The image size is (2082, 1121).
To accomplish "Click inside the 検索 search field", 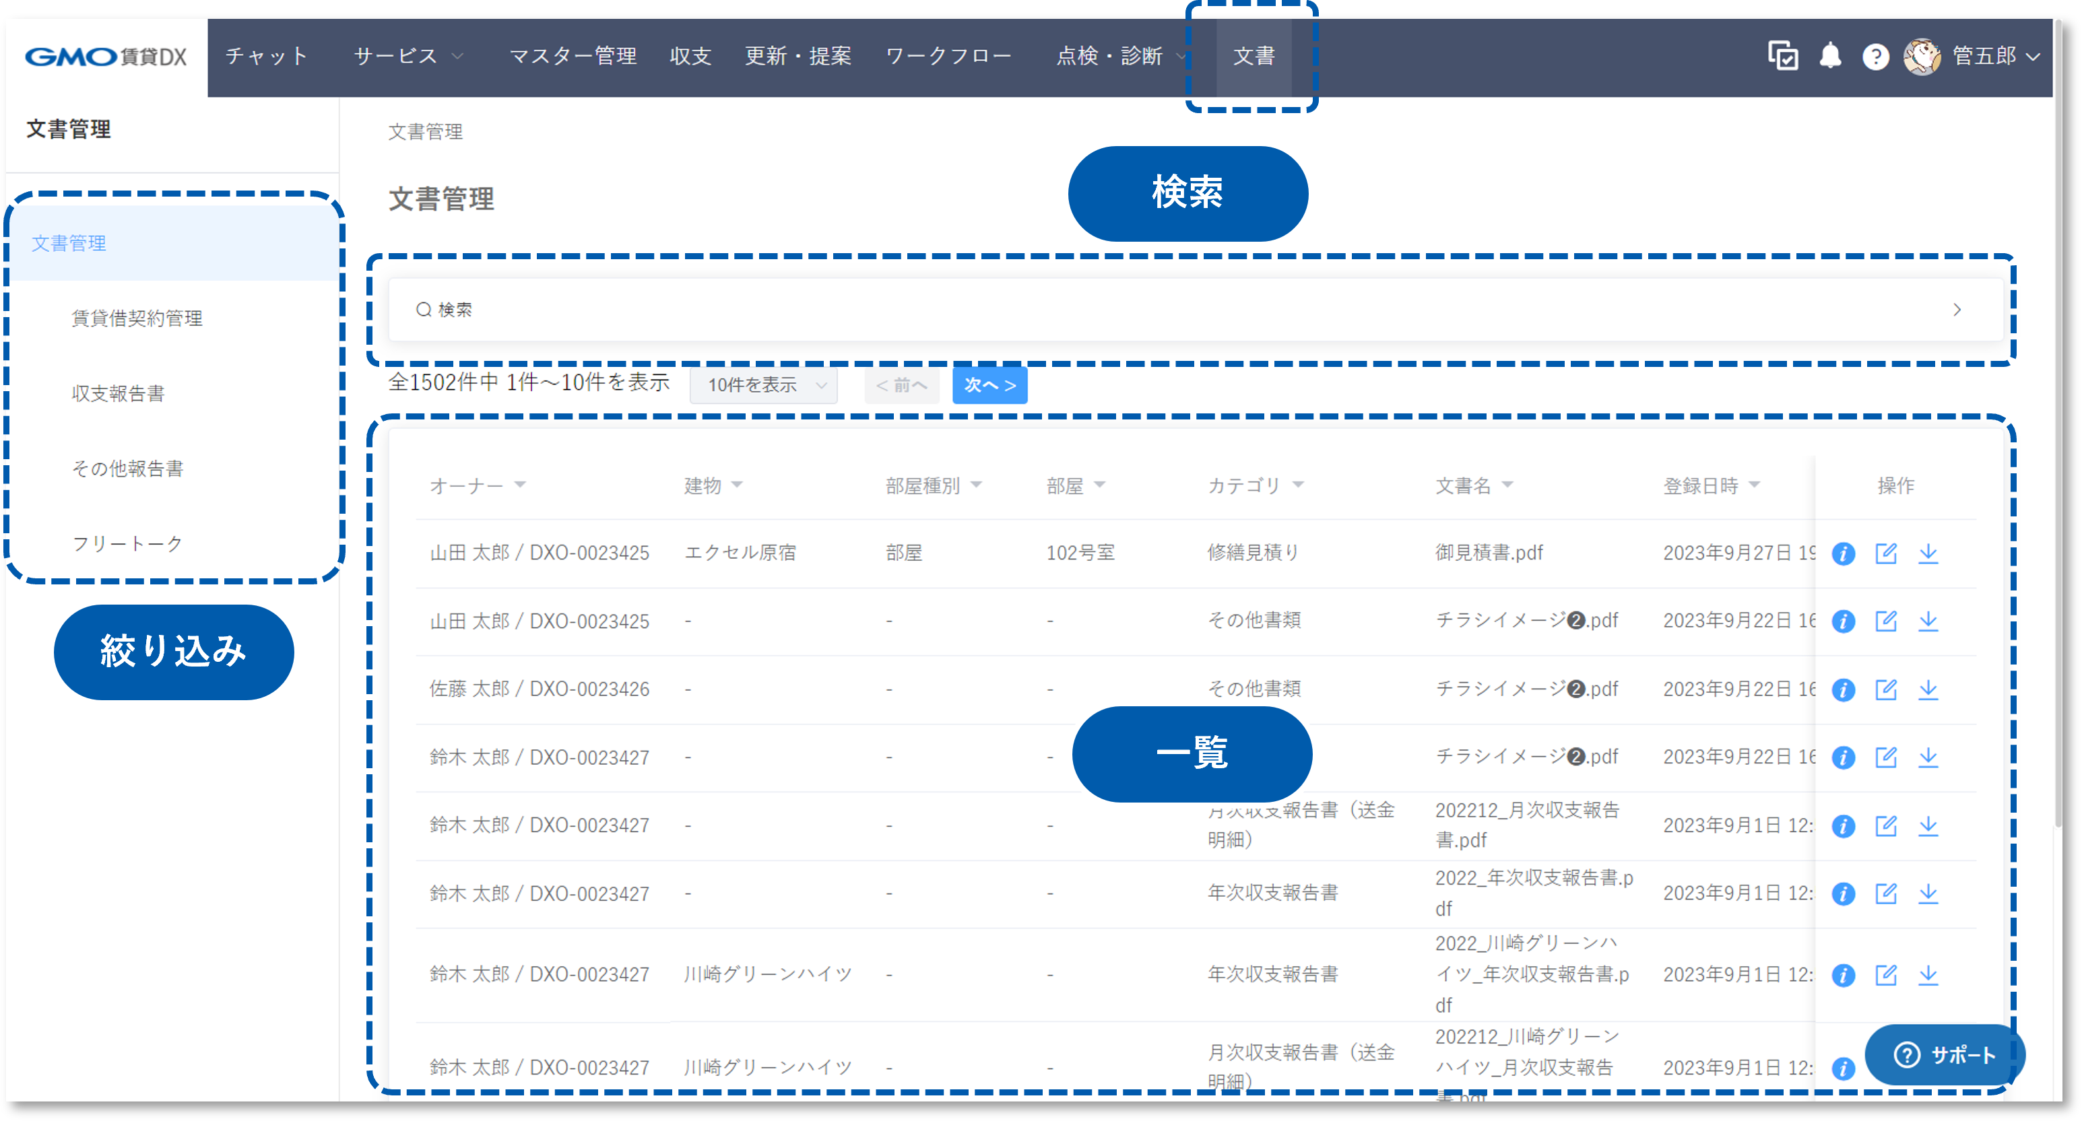I will pos(808,309).
